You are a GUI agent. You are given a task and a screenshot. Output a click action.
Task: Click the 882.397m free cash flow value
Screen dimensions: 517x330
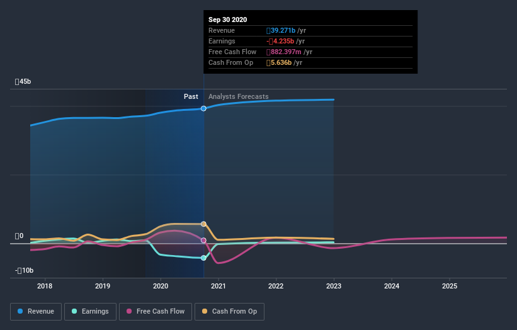point(284,52)
